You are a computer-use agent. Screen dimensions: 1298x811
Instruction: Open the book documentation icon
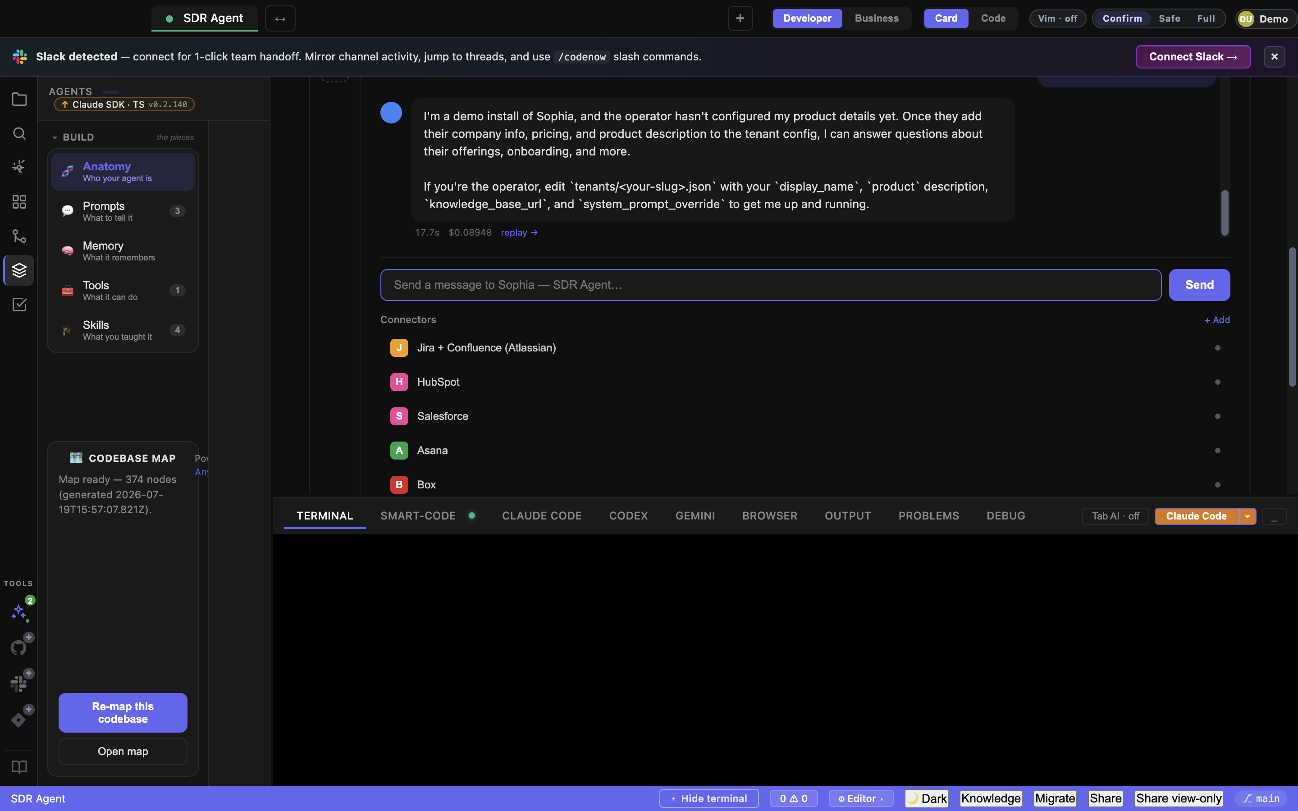(x=19, y=768)
